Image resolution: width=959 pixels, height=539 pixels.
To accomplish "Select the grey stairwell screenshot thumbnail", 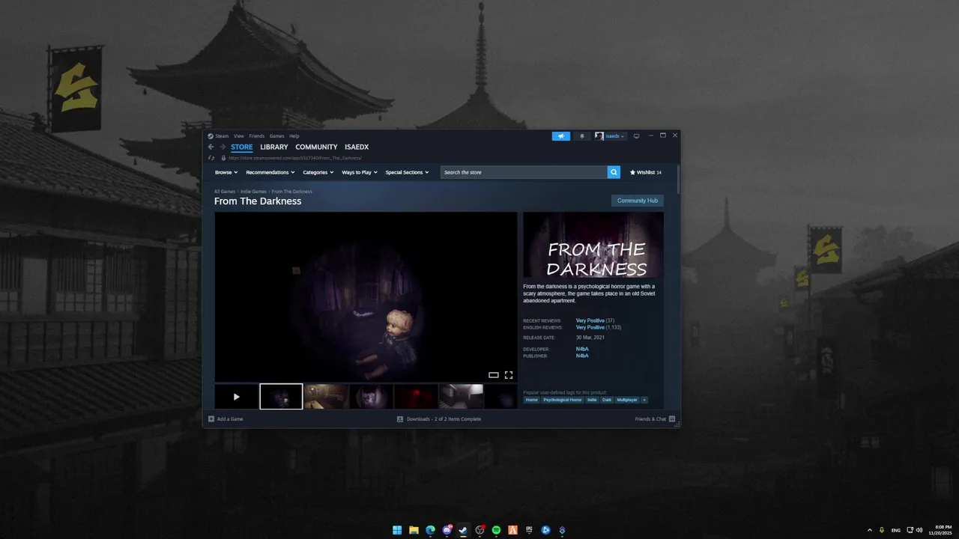I will tap(461, 397).
